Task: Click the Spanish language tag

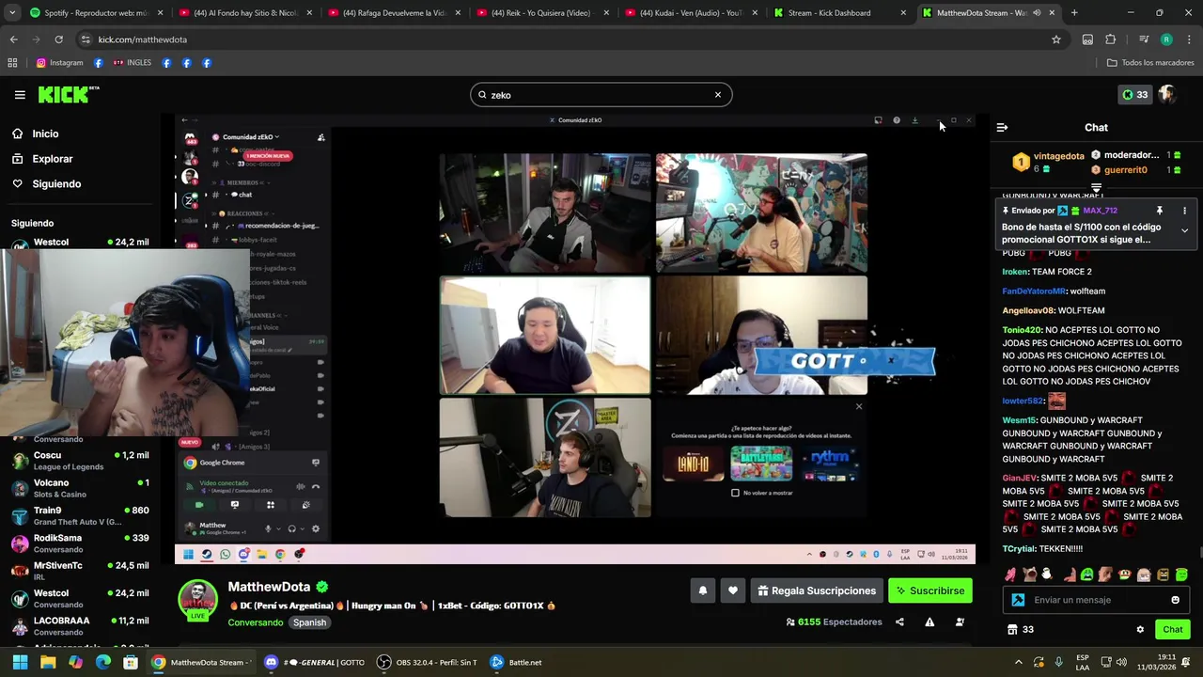Action: 309,622
